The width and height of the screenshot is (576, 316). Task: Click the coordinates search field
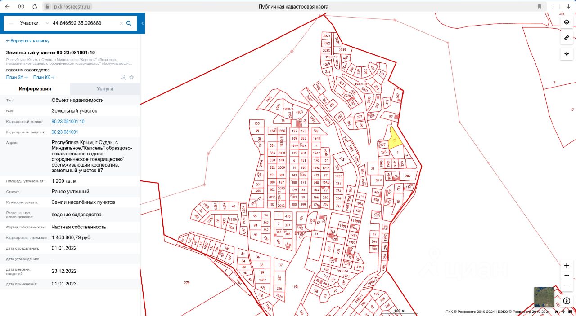(x=85, y=23)
